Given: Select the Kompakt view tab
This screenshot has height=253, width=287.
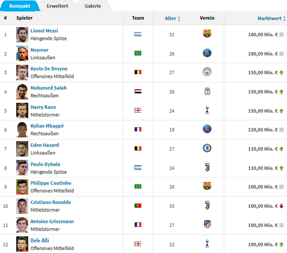Looking at the screenshot, I should (x=20, y=6).
